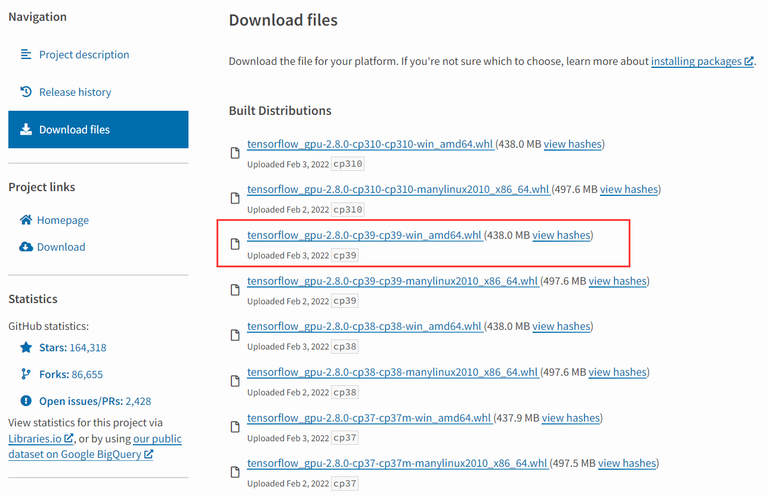
Task: Select the Download files navigation tab
Action: pyautogui.click(x=98, y=129)
